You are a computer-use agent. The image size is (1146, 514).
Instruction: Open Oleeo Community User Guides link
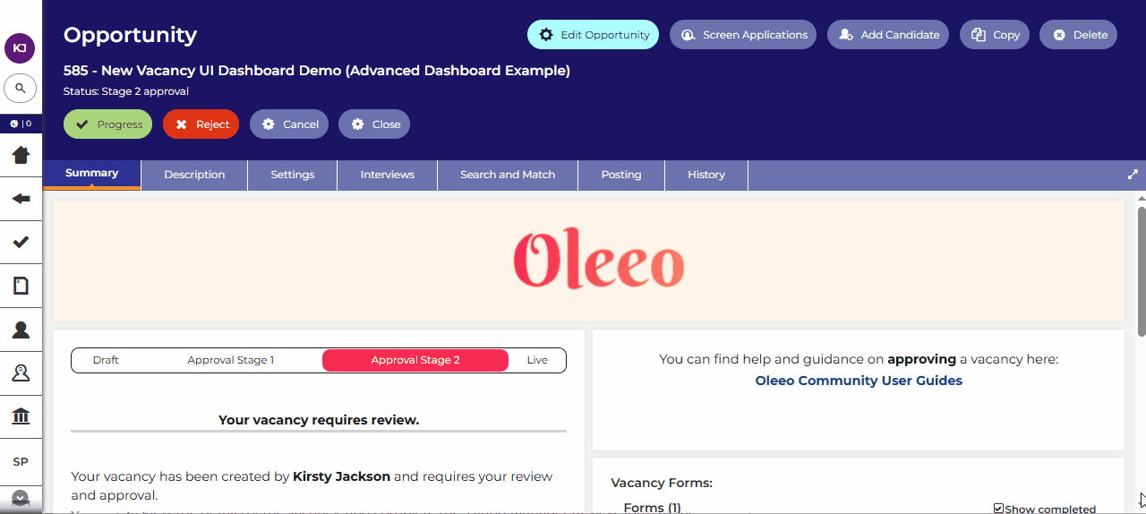point(859,381)
